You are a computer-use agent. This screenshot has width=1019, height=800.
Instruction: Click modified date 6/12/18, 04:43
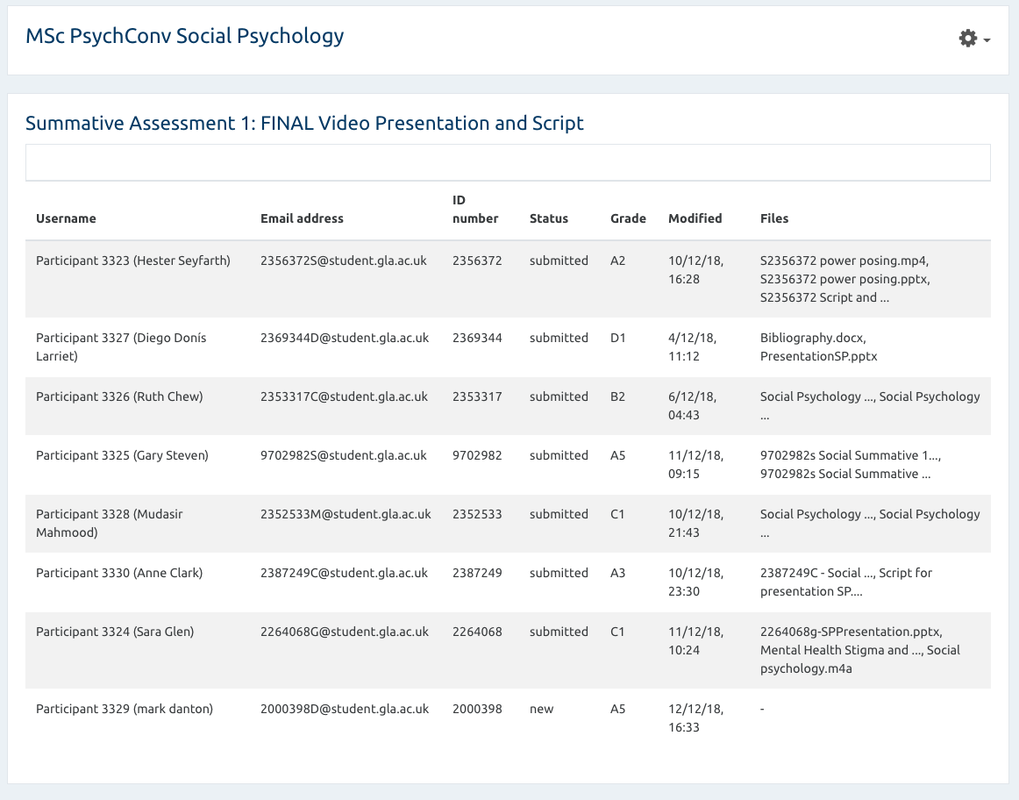692,405
